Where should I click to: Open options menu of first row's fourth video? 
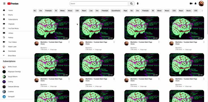click(204, 42)
